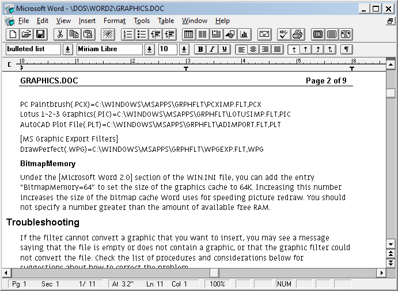Screen dimensions: 398x291
Task: Click the next page double-down arrow
Action: [x=391, y=263]
